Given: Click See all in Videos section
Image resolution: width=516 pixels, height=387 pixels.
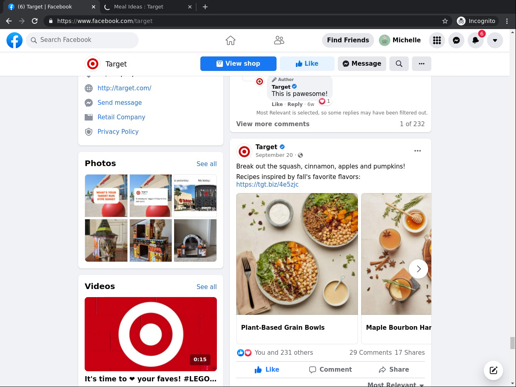Looking at the screenshot, I should click(x=206, y=287).
